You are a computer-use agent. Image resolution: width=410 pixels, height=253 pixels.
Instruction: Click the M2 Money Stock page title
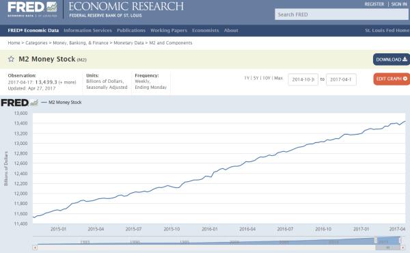[46, 59]
